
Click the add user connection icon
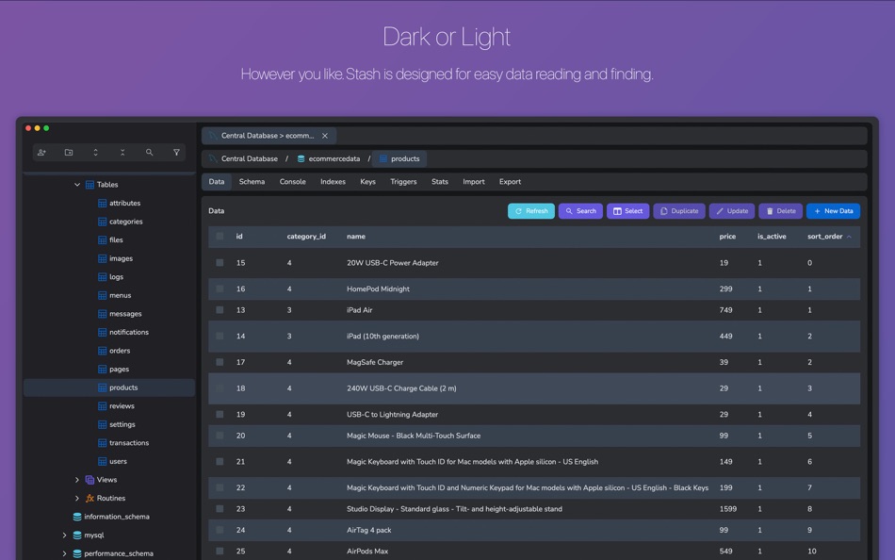tap(41, 153)
